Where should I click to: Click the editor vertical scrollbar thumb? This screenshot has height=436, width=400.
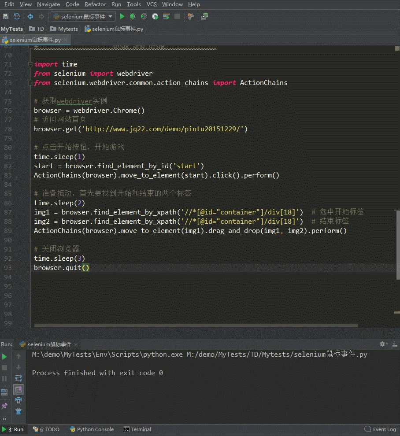coord(398,245)
